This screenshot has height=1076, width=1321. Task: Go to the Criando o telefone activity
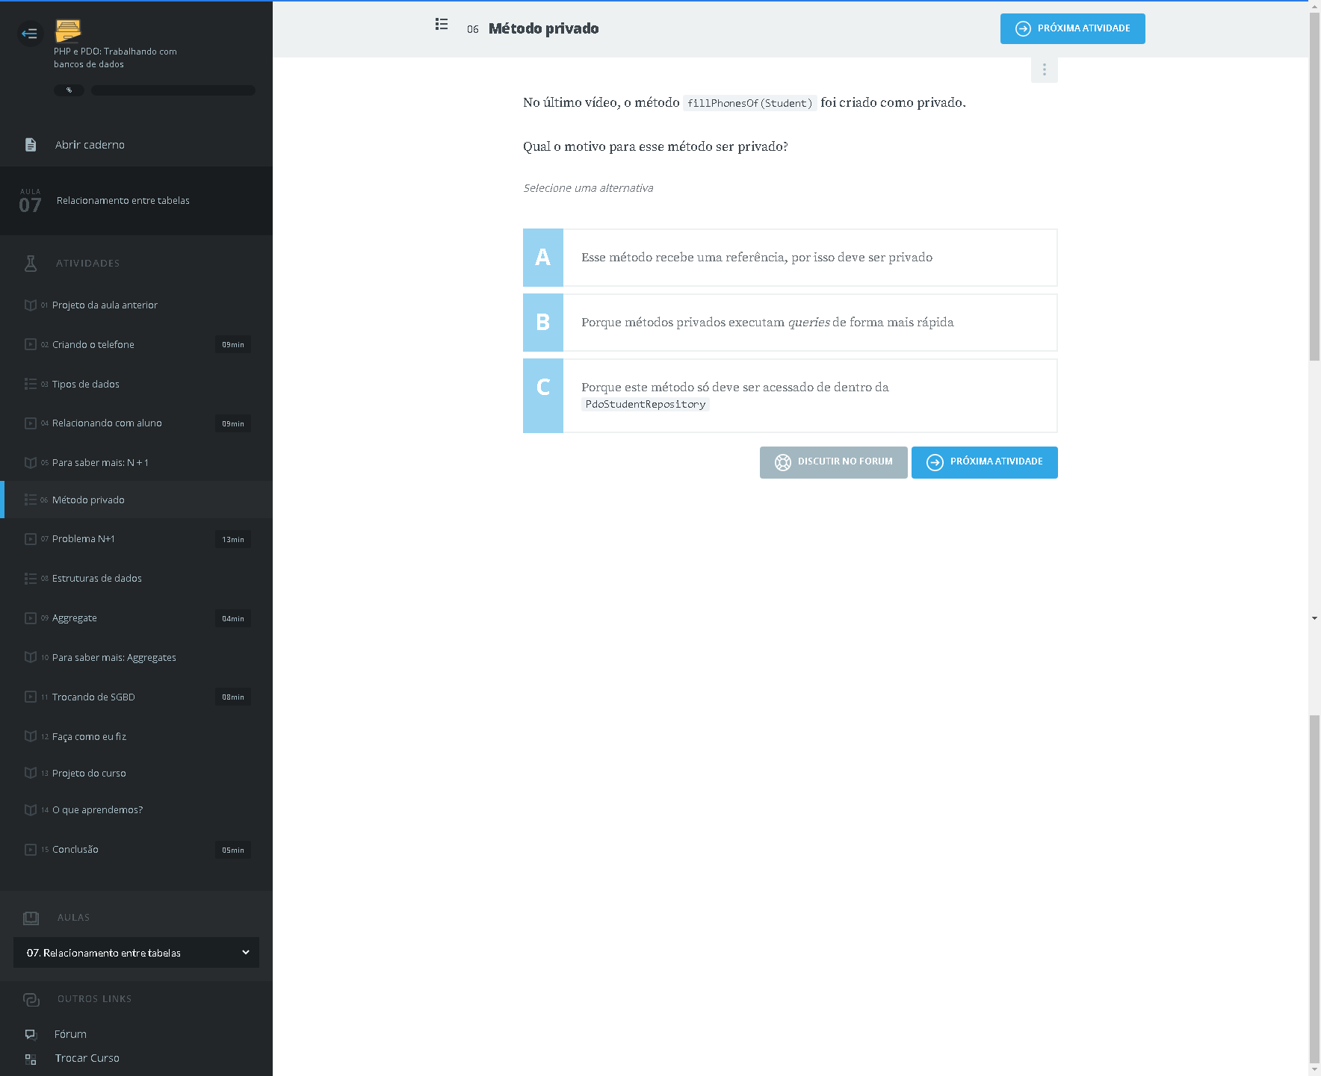coord(93,345)
